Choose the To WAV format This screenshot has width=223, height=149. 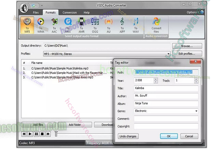tap(136, 25)
